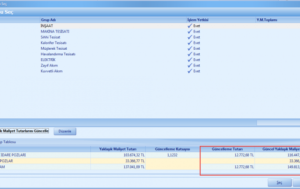Select the Müşterek Tesisat group row

click(x=54, y=48)
